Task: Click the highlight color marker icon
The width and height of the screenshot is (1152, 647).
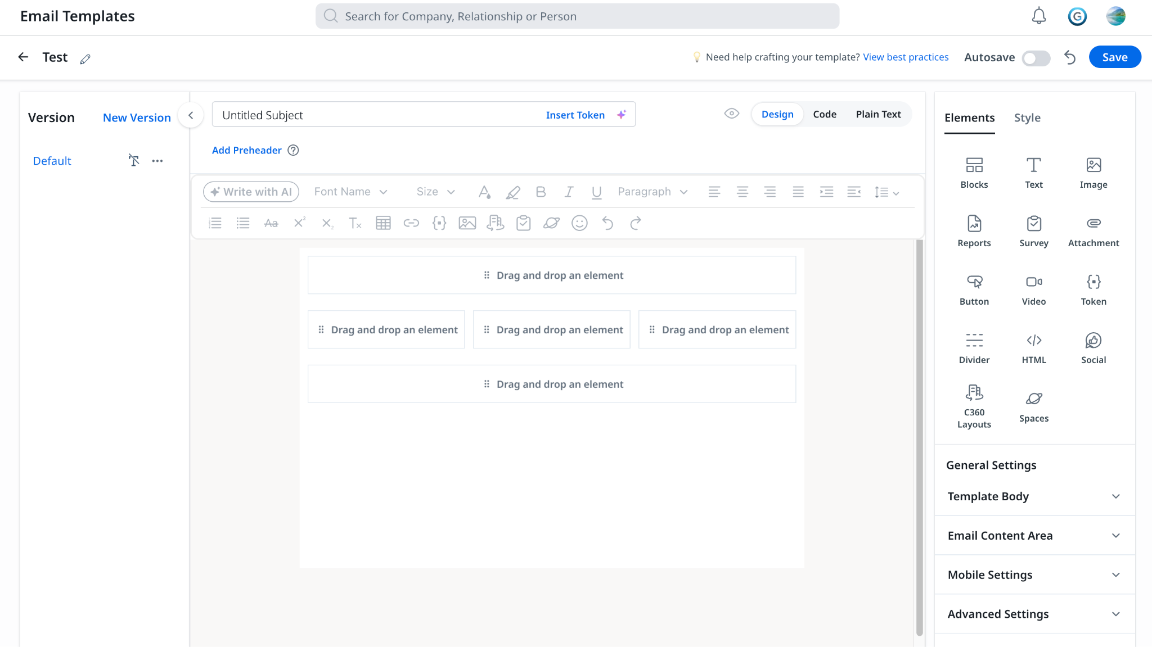Action: (512, 192)
